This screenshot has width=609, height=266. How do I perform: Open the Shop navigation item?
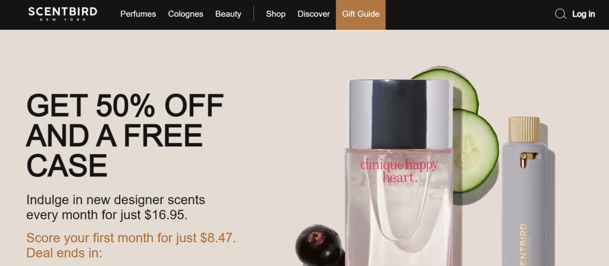coord(276,14)
